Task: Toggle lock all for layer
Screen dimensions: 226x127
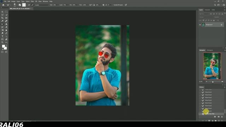Action: pyautogui.click(x=214, y=20)
